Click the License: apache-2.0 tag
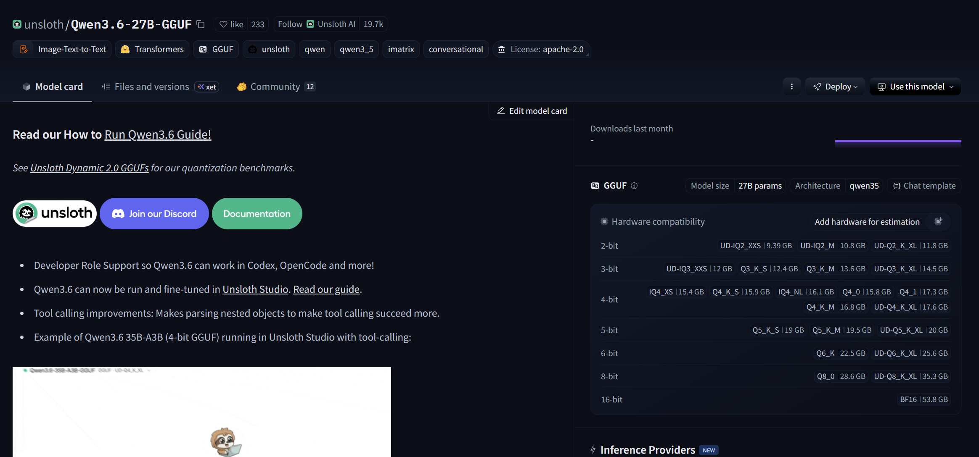 point(541,49)
